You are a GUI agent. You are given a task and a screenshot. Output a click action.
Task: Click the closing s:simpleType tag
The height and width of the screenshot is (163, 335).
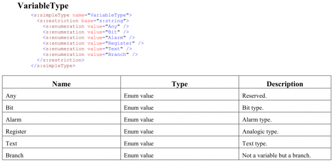click(53, 66)
